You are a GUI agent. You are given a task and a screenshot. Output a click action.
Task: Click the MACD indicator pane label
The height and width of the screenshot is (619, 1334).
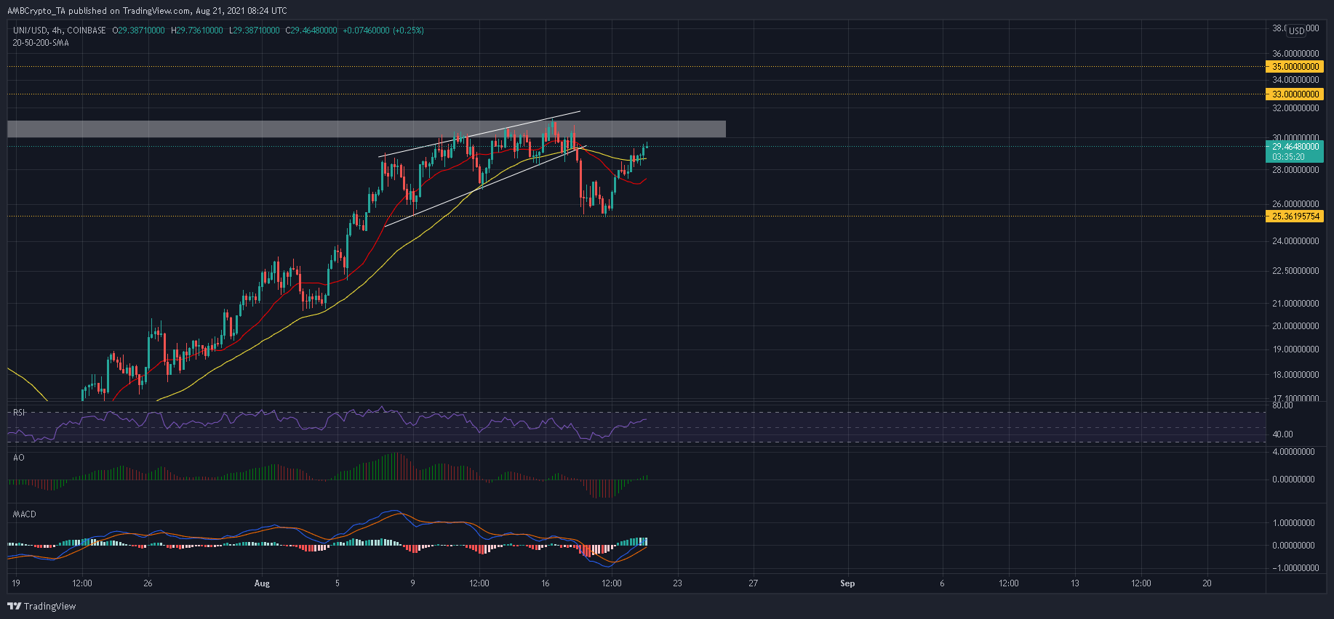pyautogui.click(x=25, y=514)
